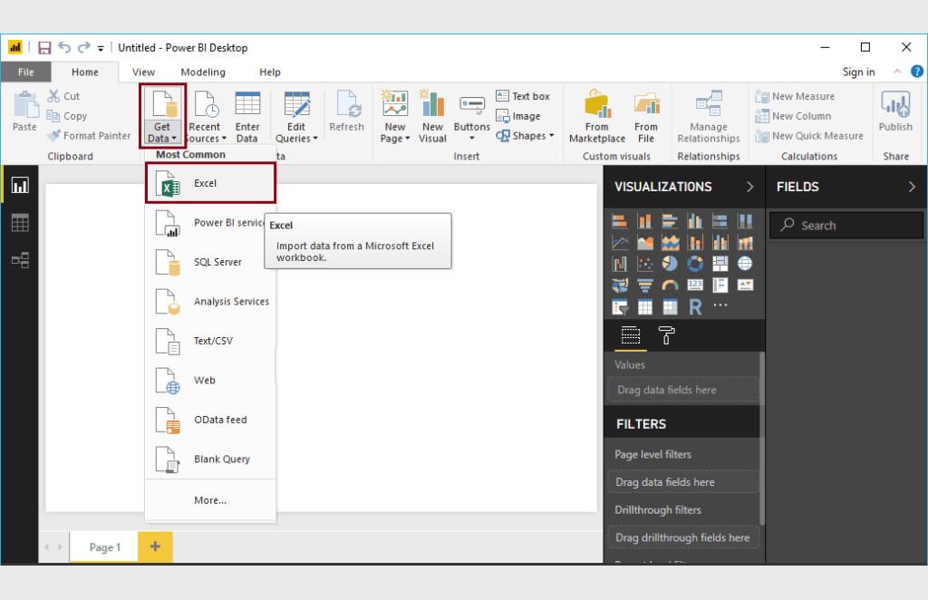This screenshot has width=928, height=600.
Task: Click New Quick Measure
Action: click(x=809, y=136)
